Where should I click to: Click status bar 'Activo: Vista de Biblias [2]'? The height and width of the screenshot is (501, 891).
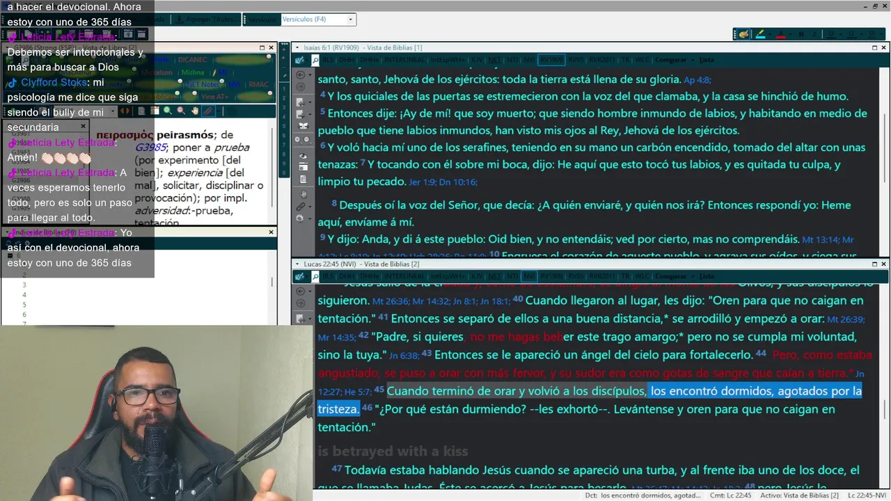tap(798, 495)
